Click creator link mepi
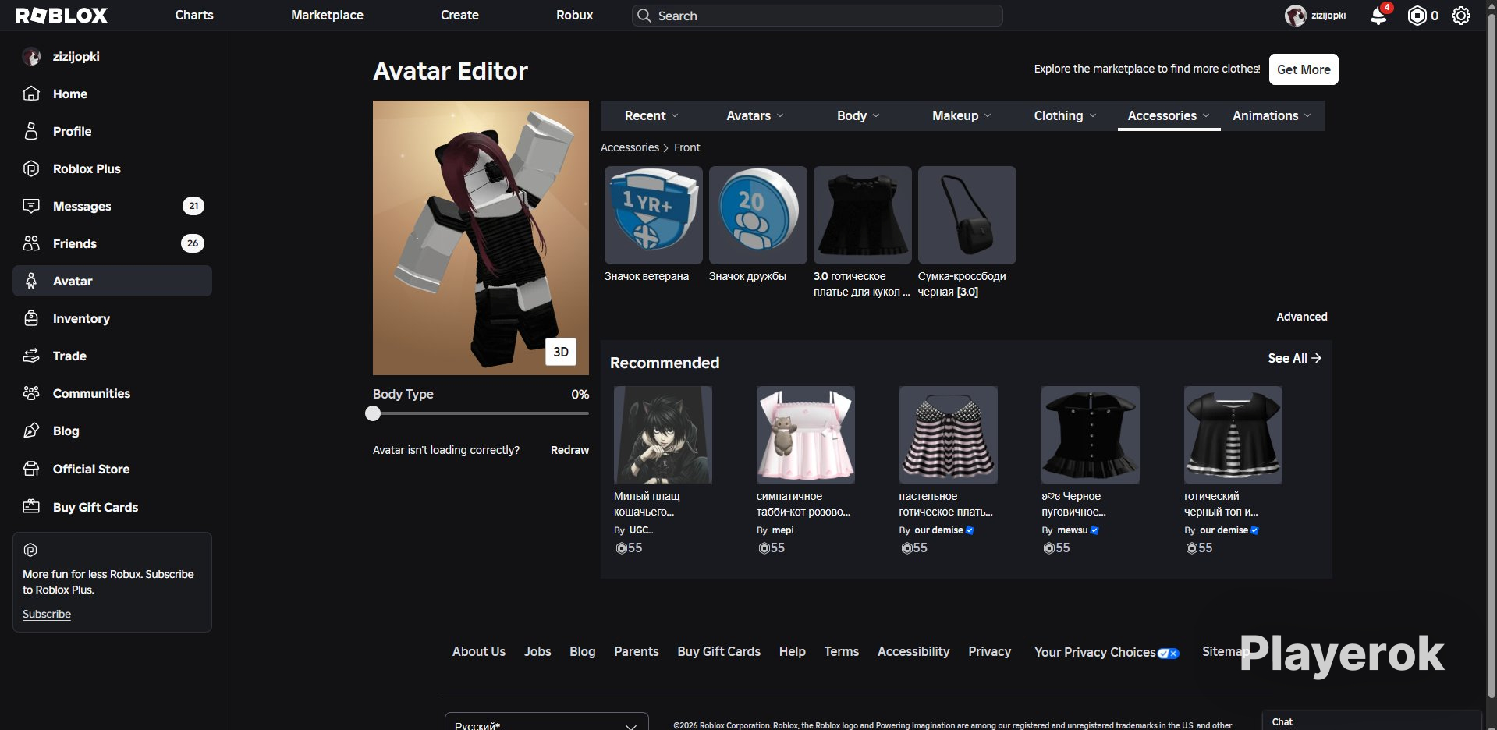The image size is (1497, 730). point(782,530)
